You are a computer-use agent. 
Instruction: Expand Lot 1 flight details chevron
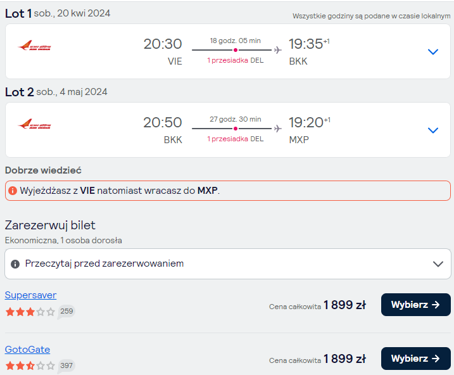433,52
